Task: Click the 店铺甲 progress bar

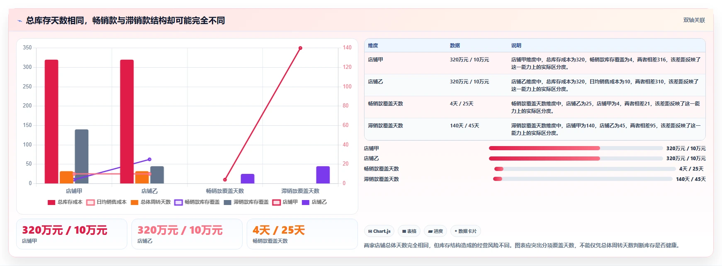Action: (x=576, y=148)
